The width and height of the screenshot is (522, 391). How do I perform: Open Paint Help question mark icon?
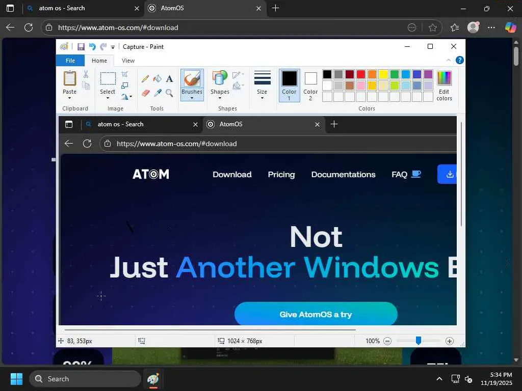[x=459, y=60]
